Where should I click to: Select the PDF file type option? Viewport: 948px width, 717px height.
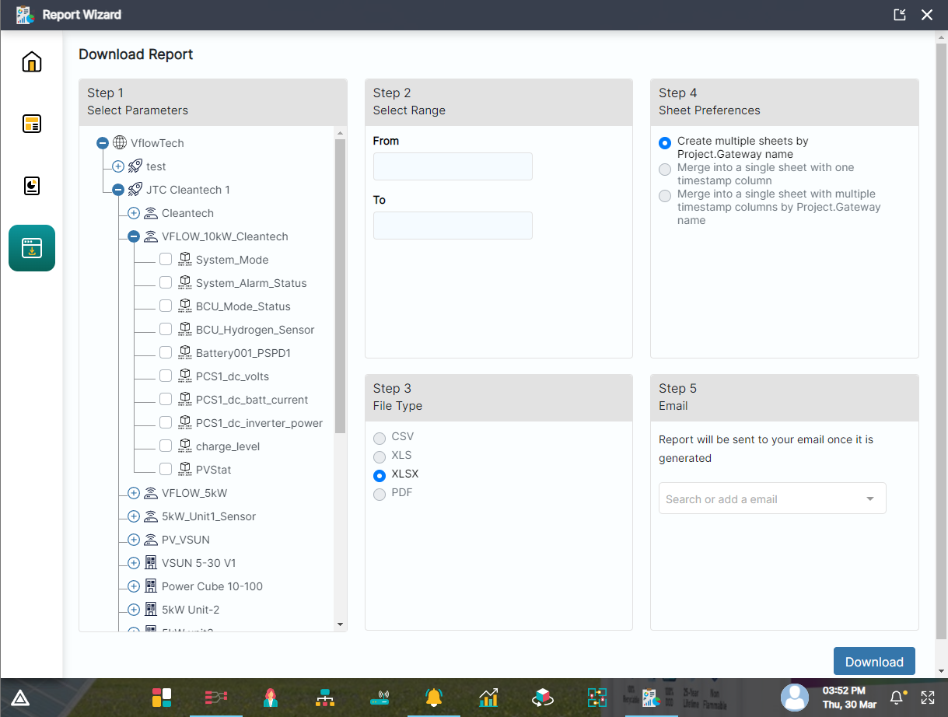click(380, 494)
